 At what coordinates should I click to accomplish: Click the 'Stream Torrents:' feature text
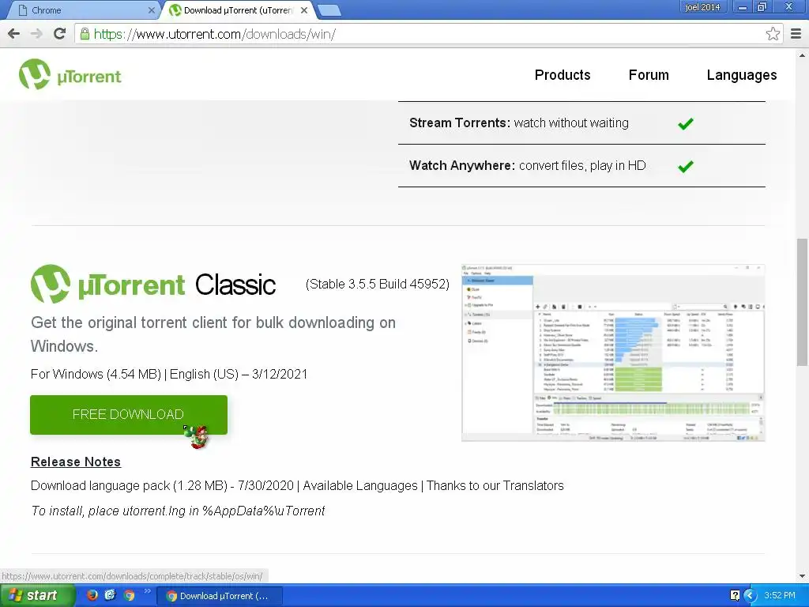pyautogui.click(x=460, y=123)
